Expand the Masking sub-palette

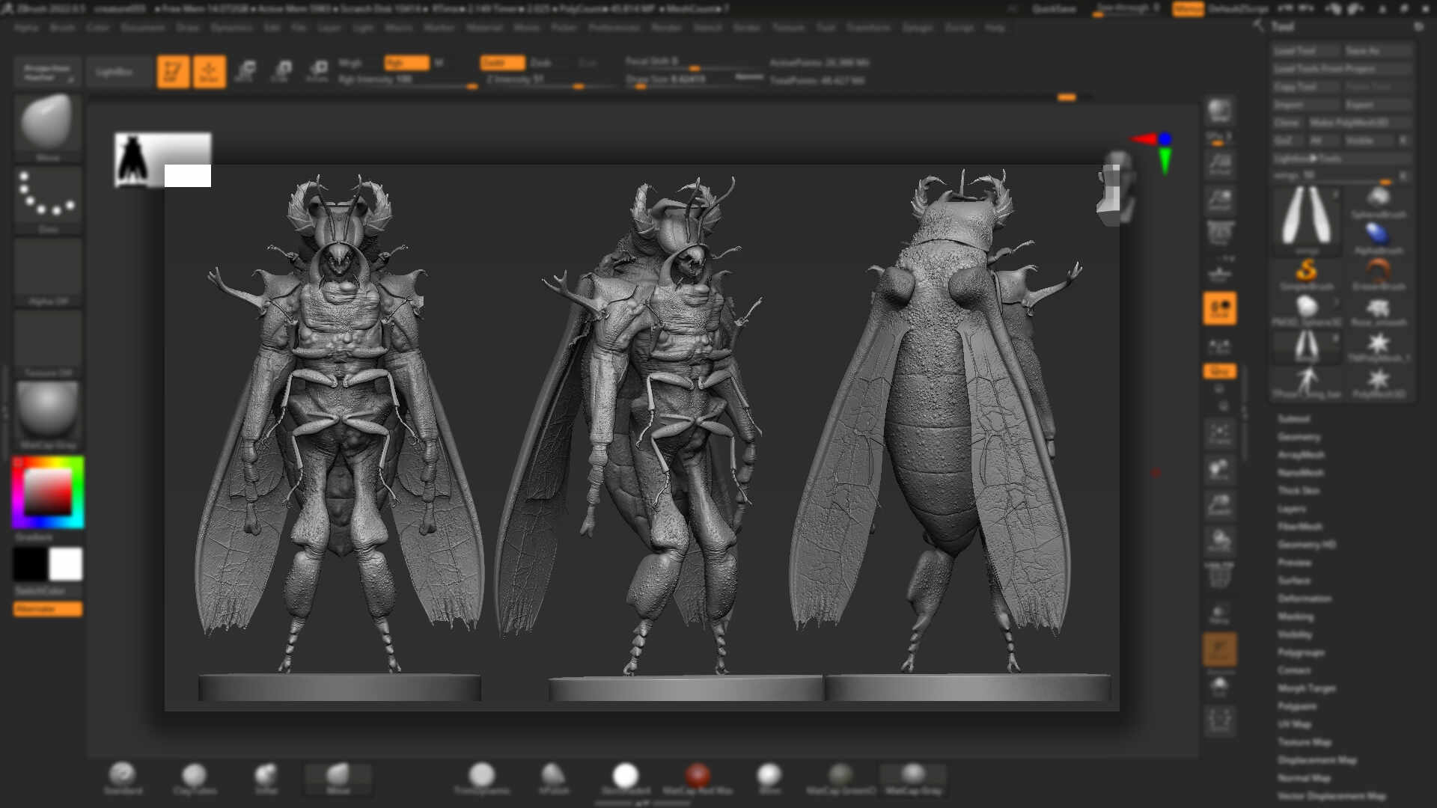point(1296,616)
